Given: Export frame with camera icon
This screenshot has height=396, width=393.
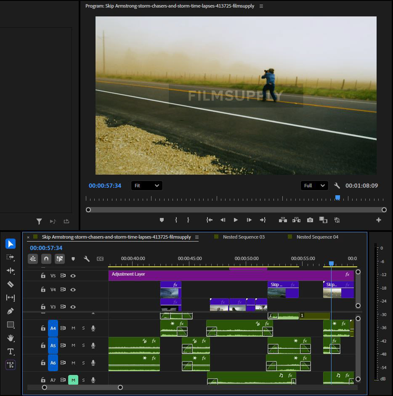Looking at the screenshot, I should (x=310, y=220).
